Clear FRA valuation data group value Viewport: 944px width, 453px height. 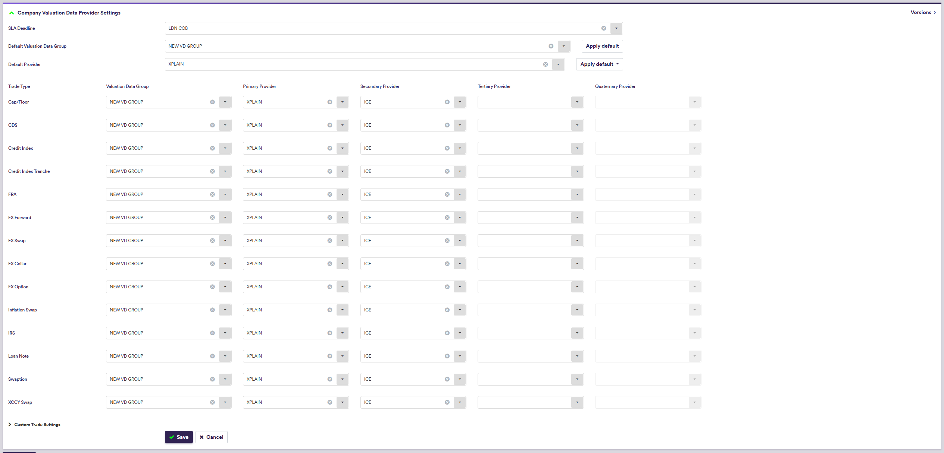click(212, 194)
